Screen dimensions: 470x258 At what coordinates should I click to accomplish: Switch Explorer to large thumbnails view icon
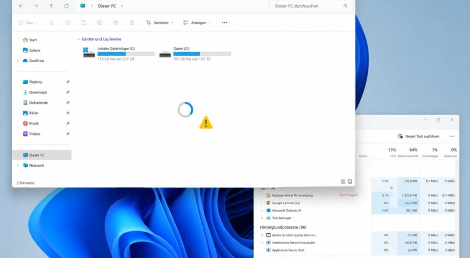click(x=350, y=182)
